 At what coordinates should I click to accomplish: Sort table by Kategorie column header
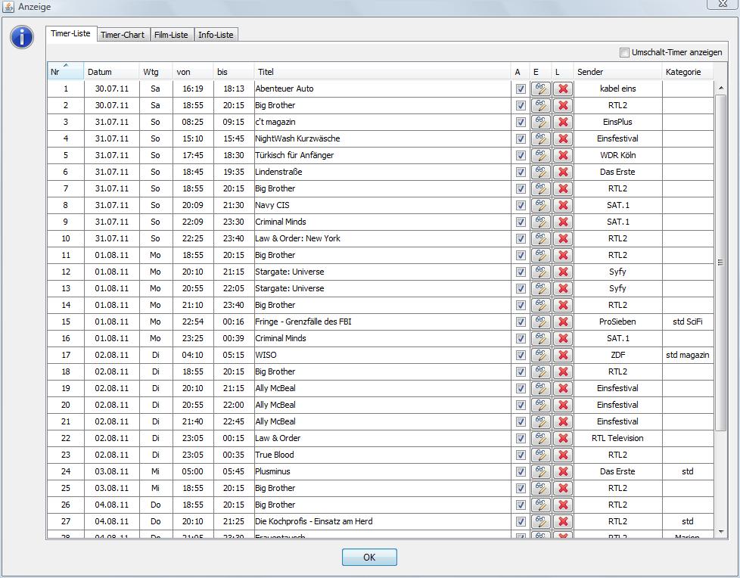[x=688, y=72]
